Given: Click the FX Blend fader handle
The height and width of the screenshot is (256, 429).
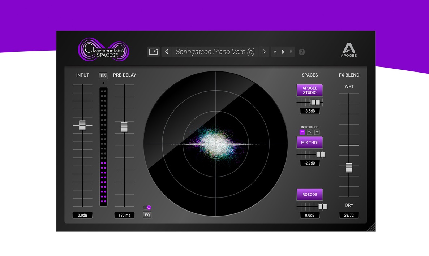Looking at the screenshot, I should pos(348,168).
